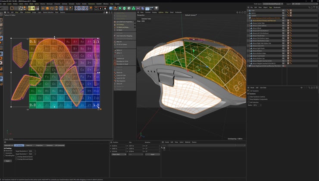The width and height of the screenshot is (319, 181).
Task: Open the Node Space dropdown
Action: tap(273, 4)
